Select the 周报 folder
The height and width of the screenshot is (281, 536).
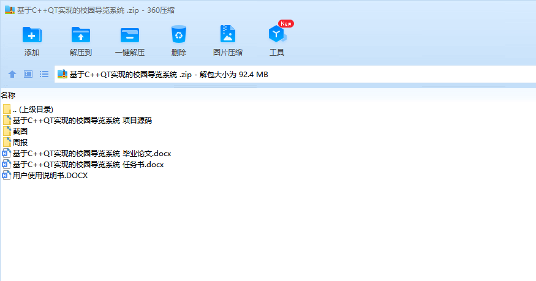pyautogui.click(x=15, y=142)
